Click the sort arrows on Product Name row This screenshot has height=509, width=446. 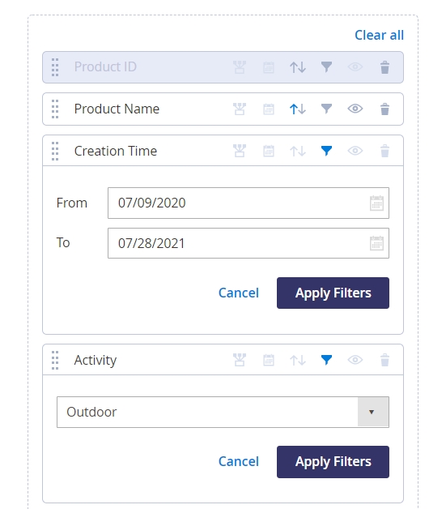(298, 109)
